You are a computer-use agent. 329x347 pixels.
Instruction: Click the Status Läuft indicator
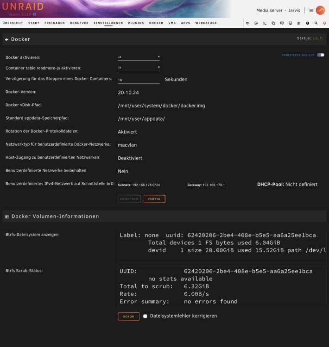[310, 38]
